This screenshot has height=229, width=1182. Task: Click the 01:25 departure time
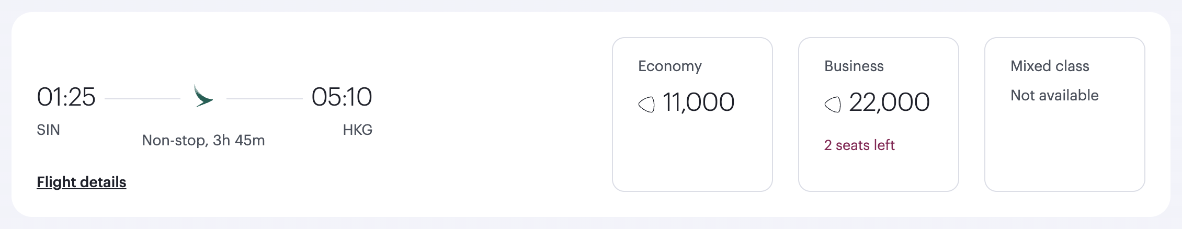(66, 97)
